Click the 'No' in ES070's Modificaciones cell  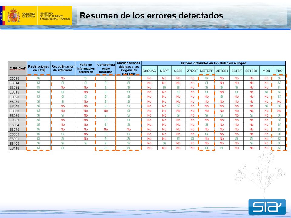(129, 129)
